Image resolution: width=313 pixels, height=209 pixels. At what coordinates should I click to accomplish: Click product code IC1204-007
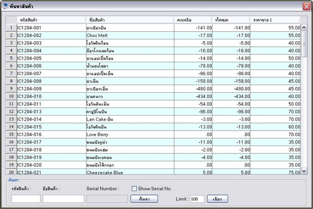click(29, 73)
